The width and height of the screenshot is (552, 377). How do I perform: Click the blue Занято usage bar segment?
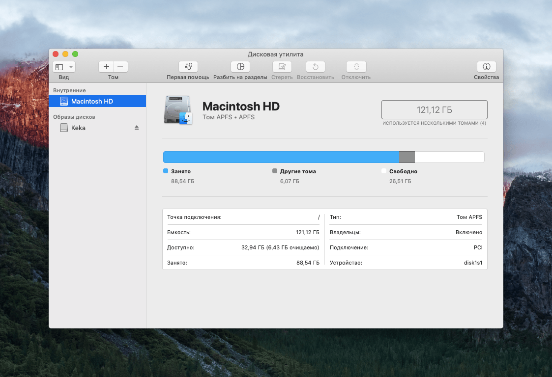[x=281, y=157]
